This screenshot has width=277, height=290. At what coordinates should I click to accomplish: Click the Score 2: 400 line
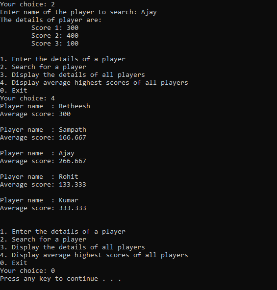[55, 35]
